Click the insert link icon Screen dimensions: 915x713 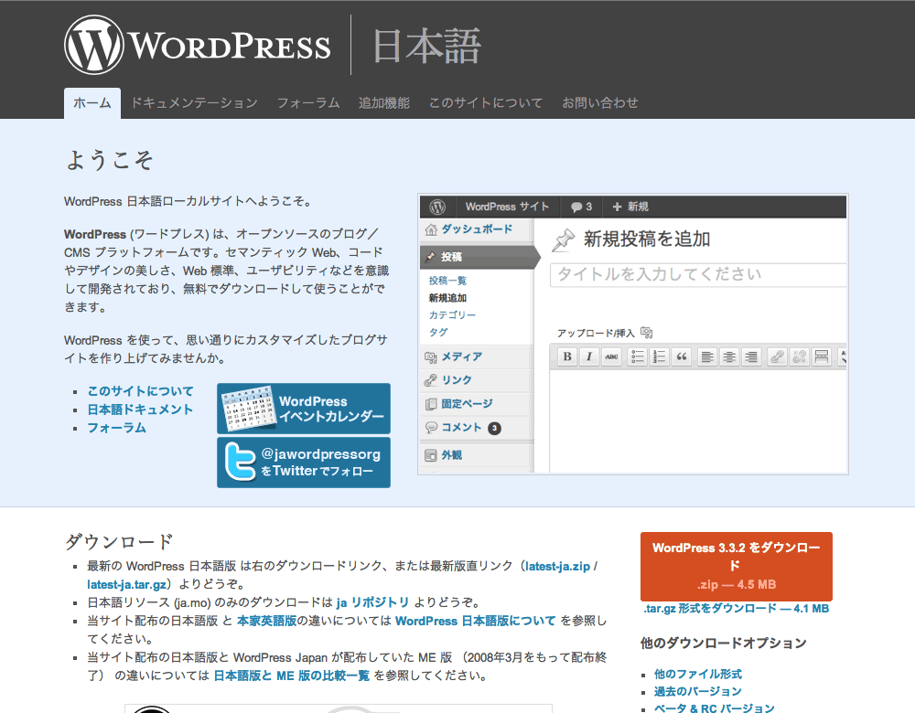coord(777,356)
